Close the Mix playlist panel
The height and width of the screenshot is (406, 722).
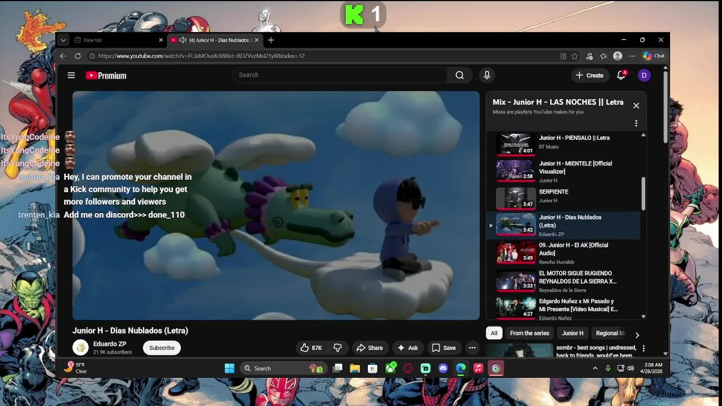tap(636, 105)
